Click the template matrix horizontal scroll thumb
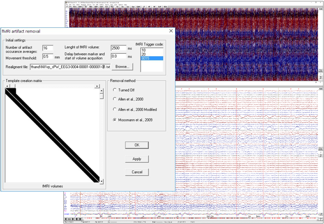The height and width of the screenshot is (224, 324). tap(12, 86)
